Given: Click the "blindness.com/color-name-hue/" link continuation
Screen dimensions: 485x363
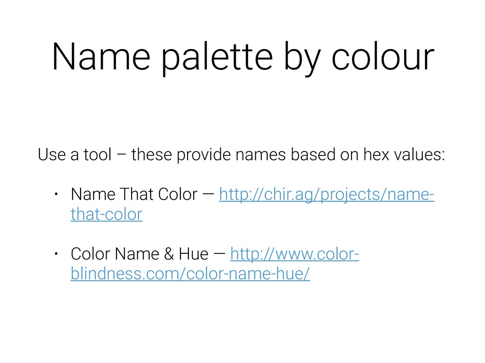Looking at the screenshot, I should (190, 275).
